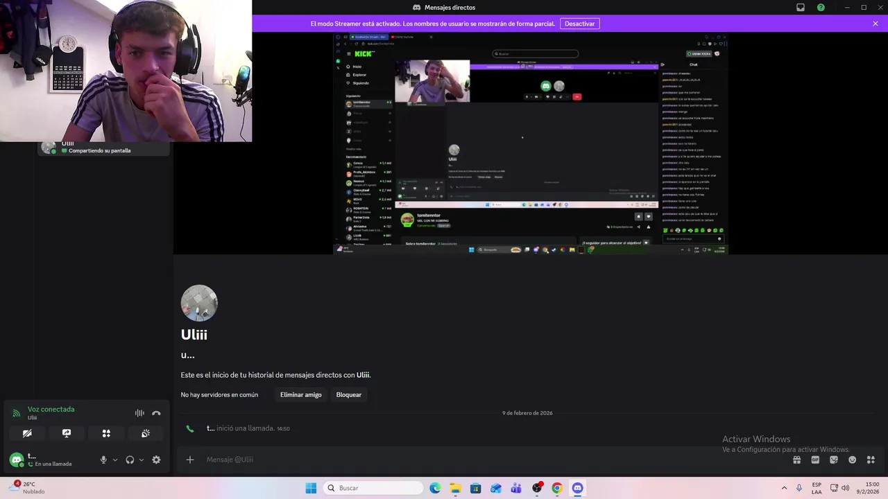
Task: Click the '9 de febrero de 2026' date divider
Action: click(527, 413)
